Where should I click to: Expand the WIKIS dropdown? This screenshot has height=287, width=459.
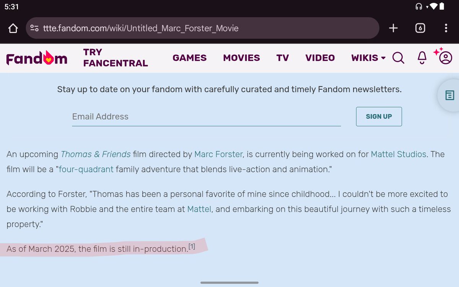[368, 58]
